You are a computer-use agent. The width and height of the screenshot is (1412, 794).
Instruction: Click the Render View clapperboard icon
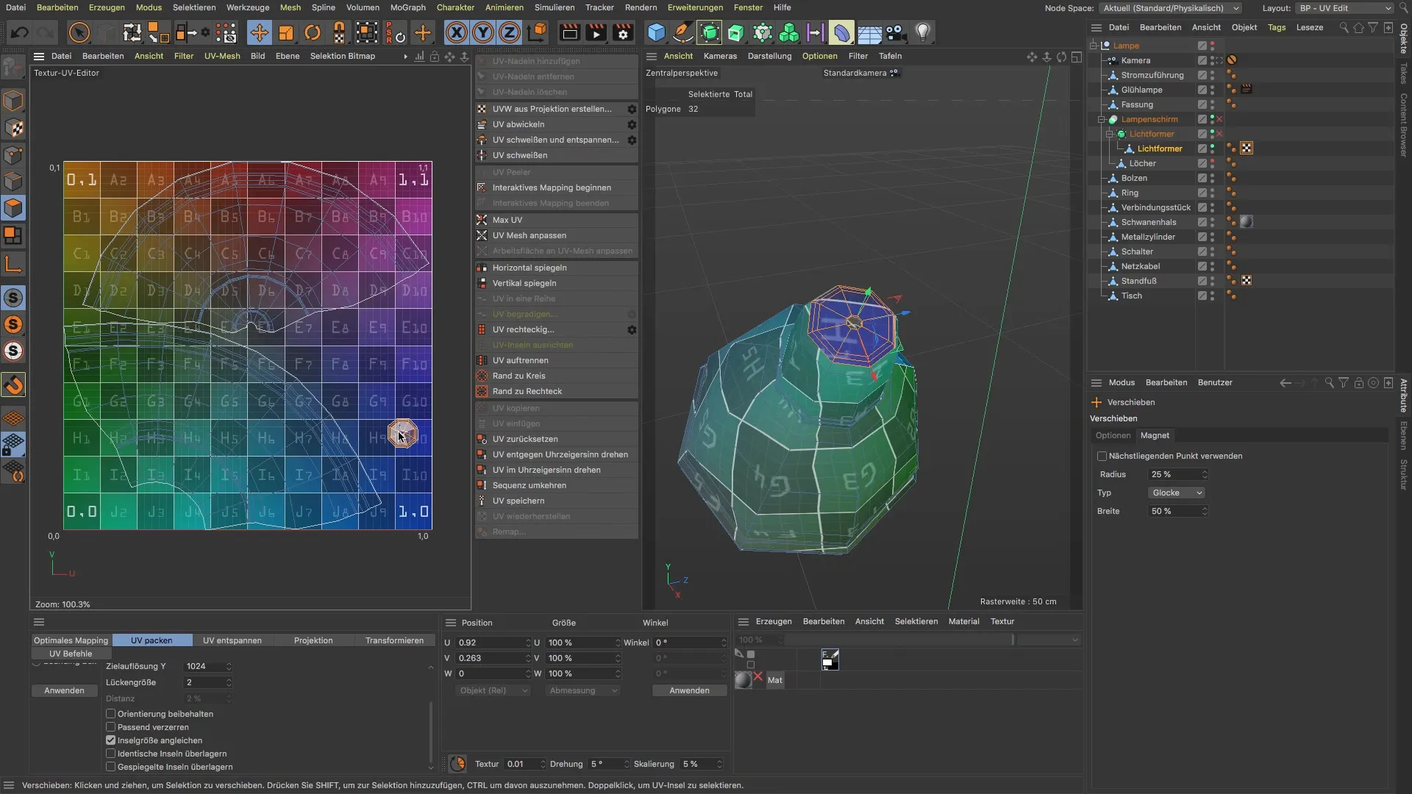569,32
